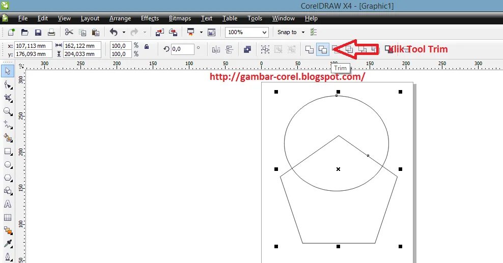503x263 pixels.
Task: Select the Polygon tool
Action: pyautogui.click(x=8, y=178)
